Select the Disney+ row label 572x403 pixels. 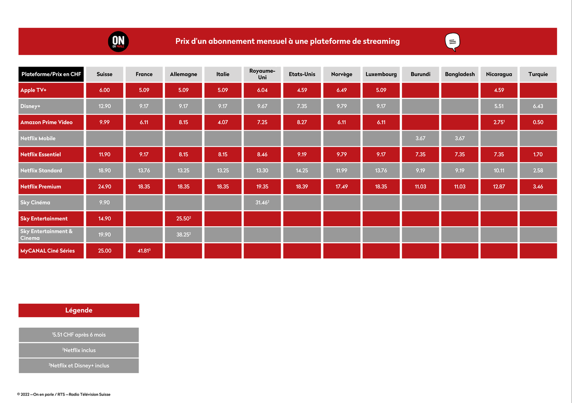(x=50, y=106)
